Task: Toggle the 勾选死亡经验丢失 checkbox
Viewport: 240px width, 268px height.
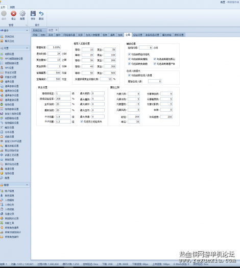Action: click(82, 121)
